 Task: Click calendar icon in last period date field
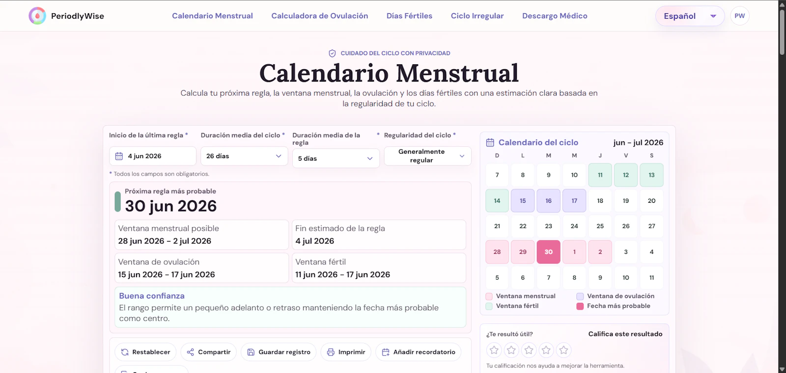119,156
